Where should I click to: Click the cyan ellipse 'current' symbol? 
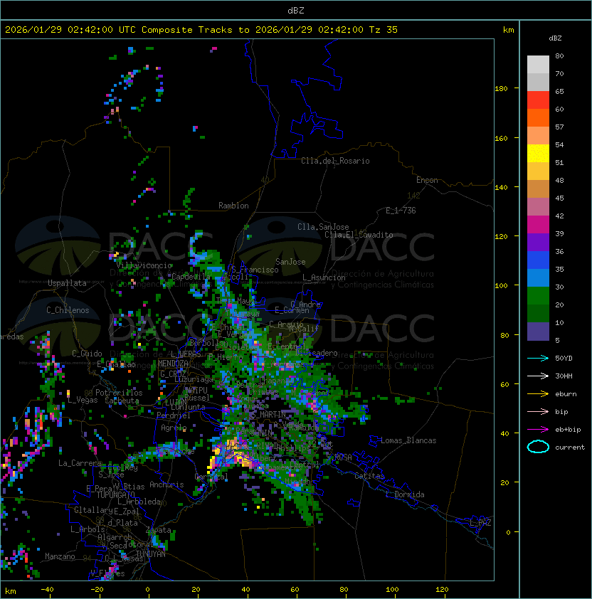[538, 447]
